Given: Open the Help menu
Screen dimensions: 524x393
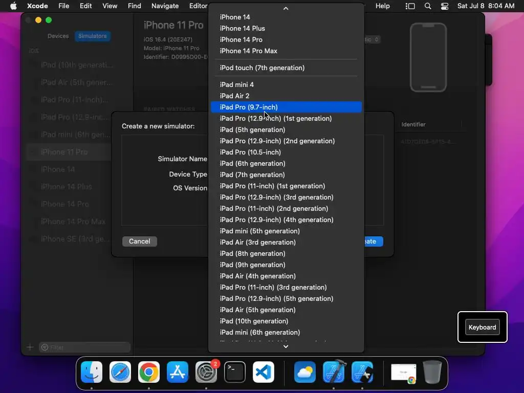Looking at the screenshot, I should click(383, 6).
